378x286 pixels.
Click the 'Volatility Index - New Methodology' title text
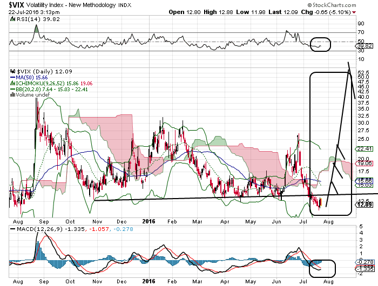(x=71, y=5)
